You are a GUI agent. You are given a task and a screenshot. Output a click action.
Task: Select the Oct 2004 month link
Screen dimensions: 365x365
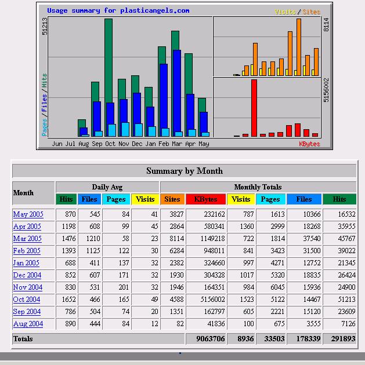click(x=27, y=300)
